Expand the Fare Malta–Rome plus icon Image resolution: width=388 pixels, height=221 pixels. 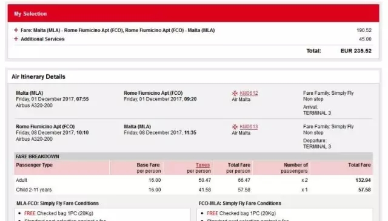16,30
